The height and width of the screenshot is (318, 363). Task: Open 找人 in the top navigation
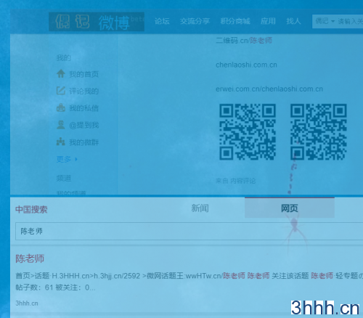point(293,21)
